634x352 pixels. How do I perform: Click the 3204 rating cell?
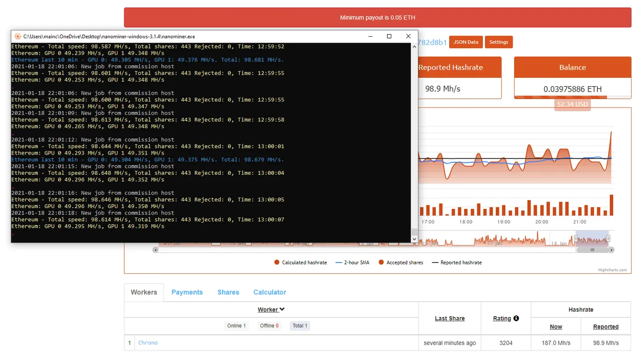(506, 343)
